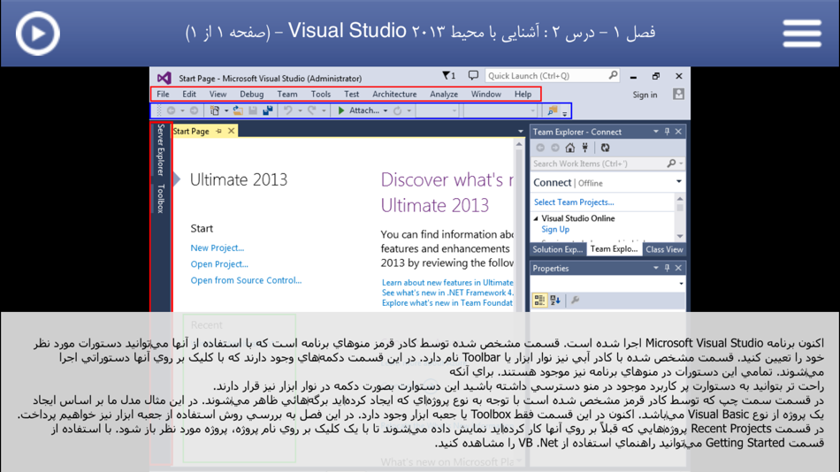This screenshot has height=472, width=840.
Task: Open the Test menu
Action: tap(351, 95)
